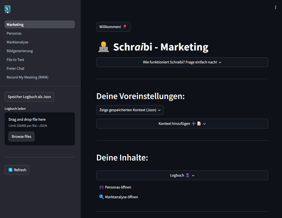Expand the Logbuch section chevron
The width and height of the screenshot is (282, 218).
tap(193, 175)
